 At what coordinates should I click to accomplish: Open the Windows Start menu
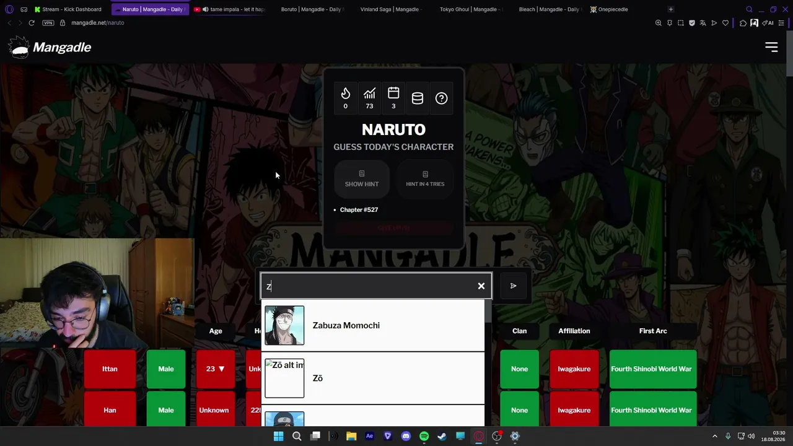pos(279,436)
